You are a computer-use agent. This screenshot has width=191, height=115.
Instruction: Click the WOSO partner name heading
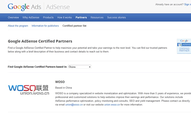click(60, 82)
